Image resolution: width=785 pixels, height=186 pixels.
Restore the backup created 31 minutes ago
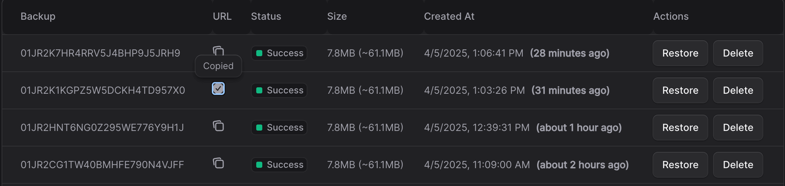[680, 90]
